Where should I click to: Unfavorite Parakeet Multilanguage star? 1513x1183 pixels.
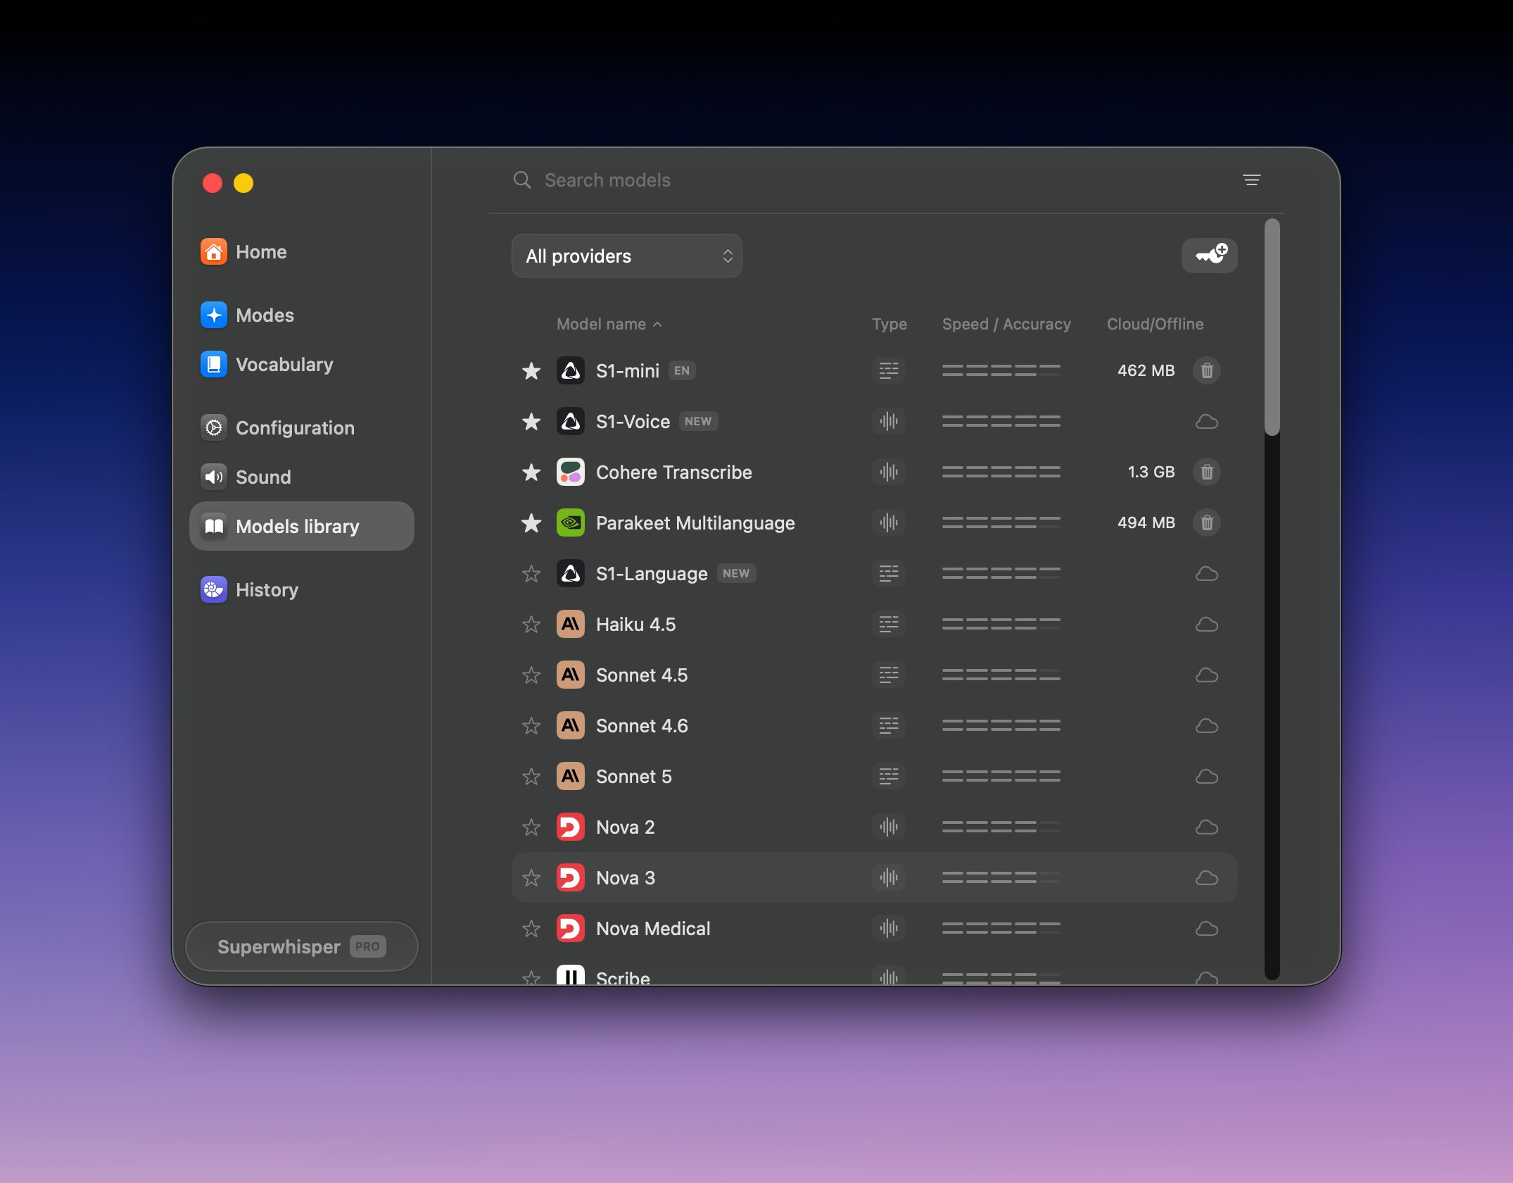coord(531,522)
